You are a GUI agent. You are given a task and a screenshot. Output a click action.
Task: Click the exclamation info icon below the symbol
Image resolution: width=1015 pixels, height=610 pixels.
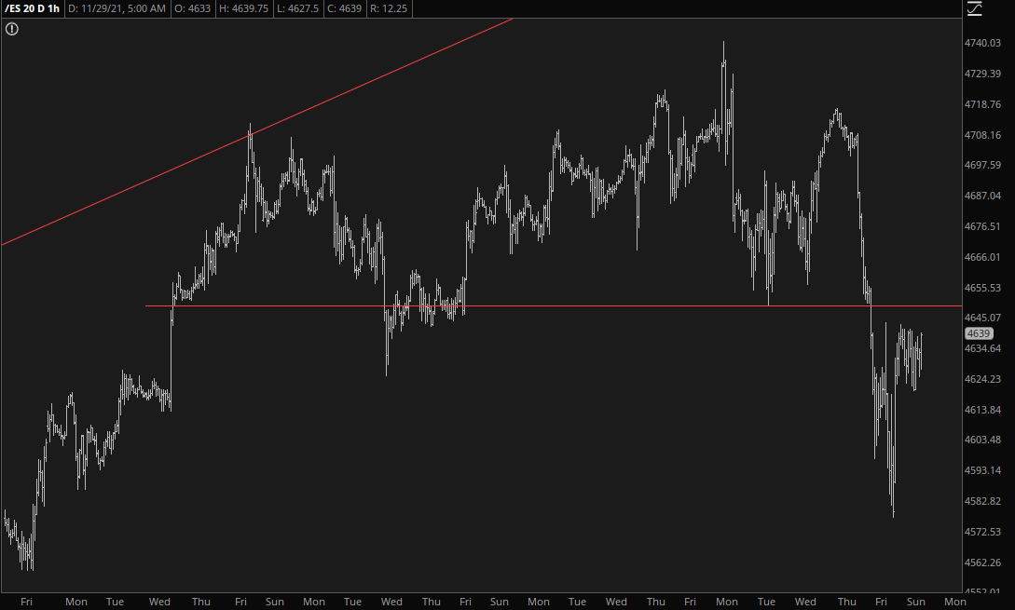pos(12,29)
